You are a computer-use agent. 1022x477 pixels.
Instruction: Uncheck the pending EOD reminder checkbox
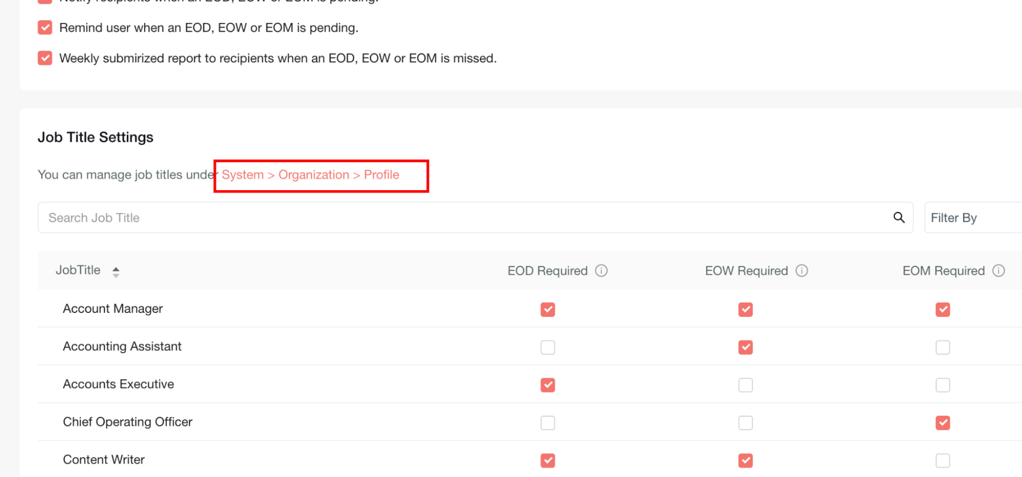click(x=45, y=28)
